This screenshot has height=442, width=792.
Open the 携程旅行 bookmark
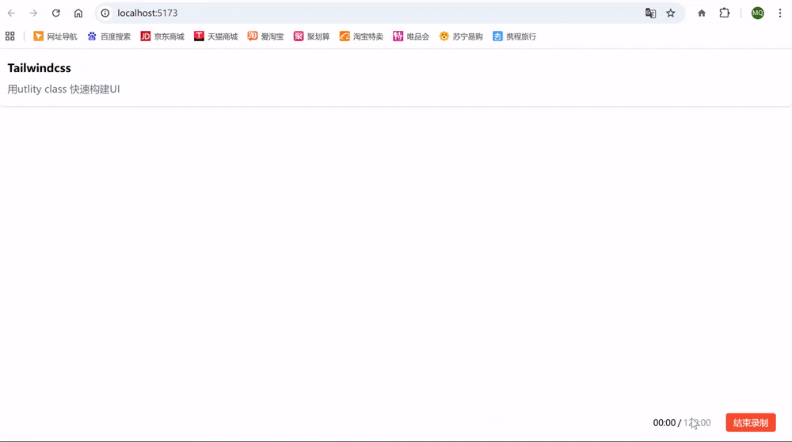click(x=514, y=36)
